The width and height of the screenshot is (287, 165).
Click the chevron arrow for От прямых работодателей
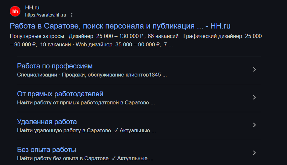(x=254, y=97)
